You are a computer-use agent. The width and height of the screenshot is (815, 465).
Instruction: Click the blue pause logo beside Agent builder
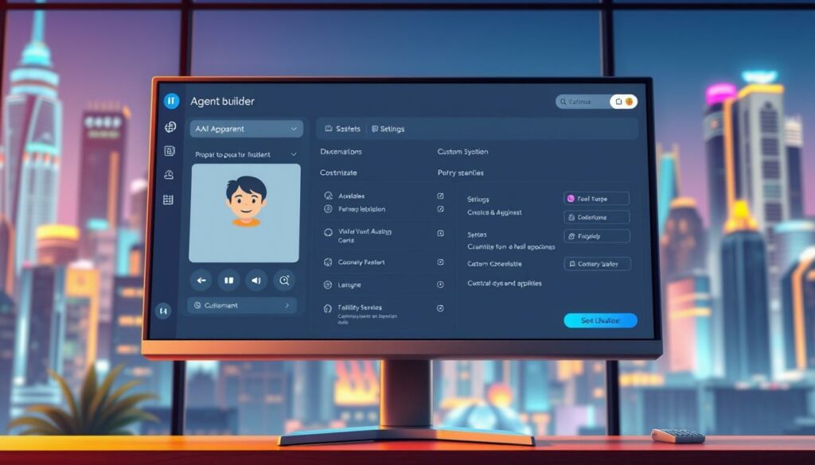[171, 101]
